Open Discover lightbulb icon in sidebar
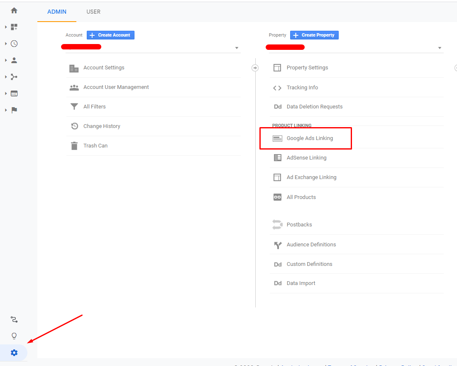This screenshot has width=457, height=366. 14,336
